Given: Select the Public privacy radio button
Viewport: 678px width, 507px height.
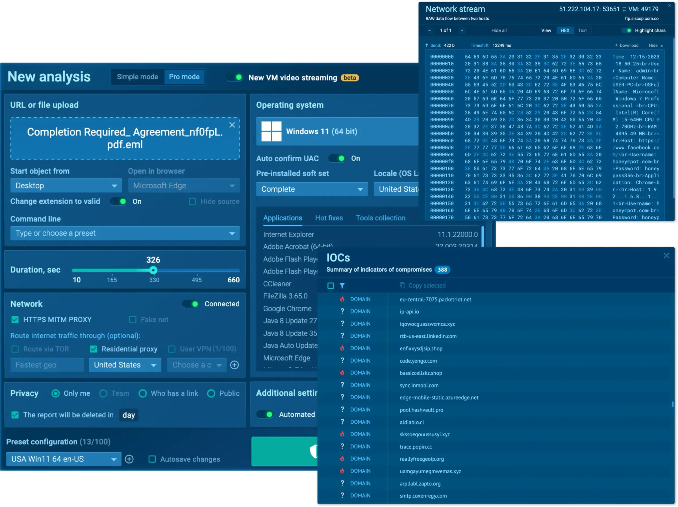Looking at the screenshot, I should pyautogui.click(x=211, y=393).
